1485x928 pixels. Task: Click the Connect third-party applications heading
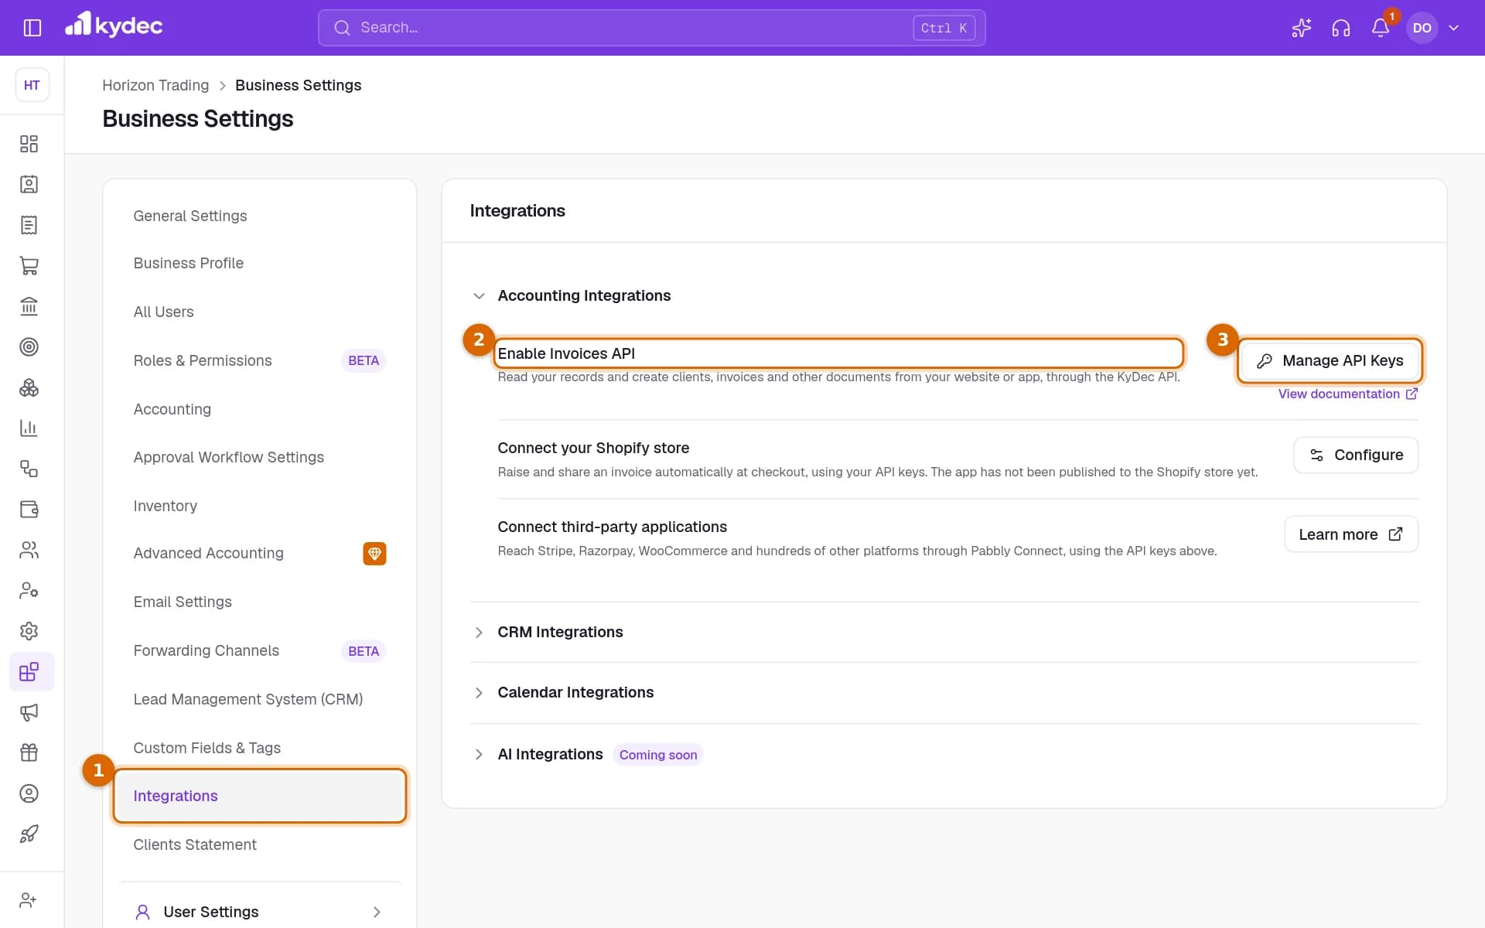click(612, 527)
